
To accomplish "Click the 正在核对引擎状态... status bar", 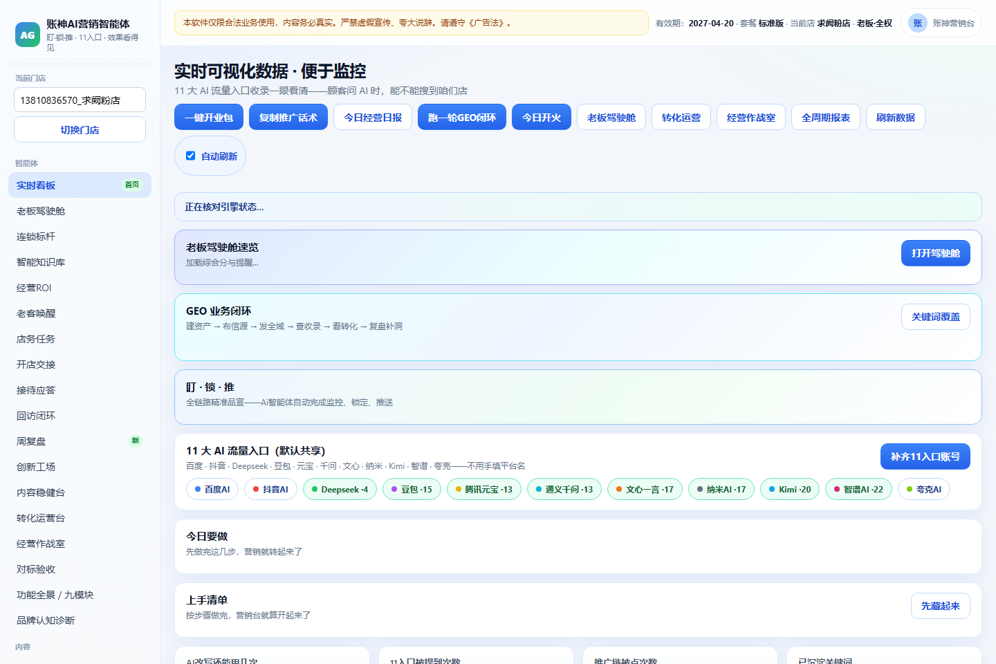I will pyautogui.click(x=578, y=207).
